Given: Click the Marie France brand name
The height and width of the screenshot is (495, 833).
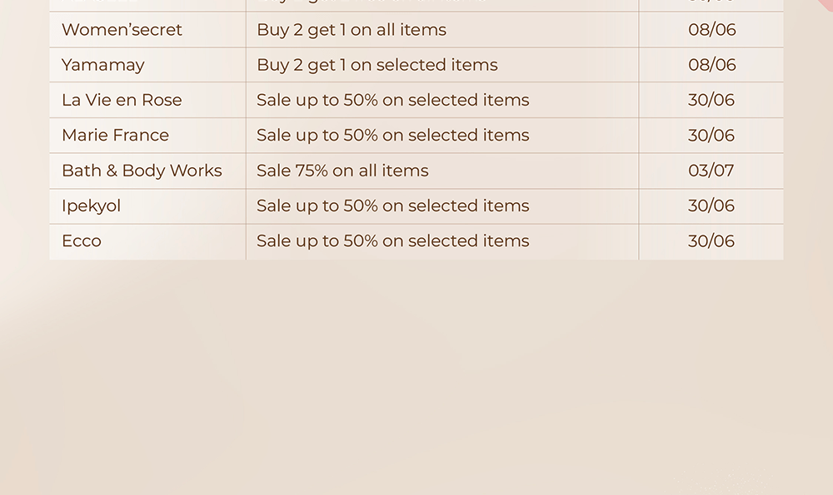Looking at the screenshot, I should tap(115, 136).
